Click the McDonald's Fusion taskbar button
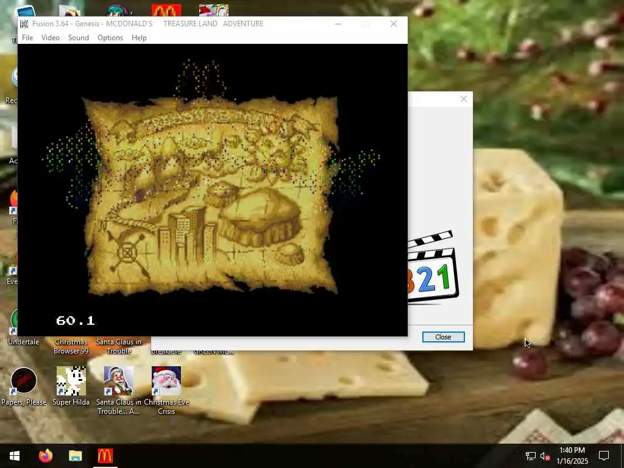 [x=105, y=456]
